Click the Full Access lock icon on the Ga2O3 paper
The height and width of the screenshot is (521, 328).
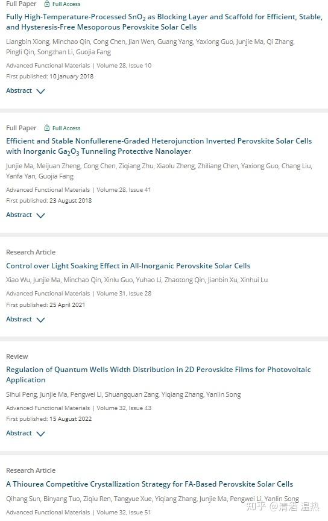pyautogui.click(x=47, y=128)
